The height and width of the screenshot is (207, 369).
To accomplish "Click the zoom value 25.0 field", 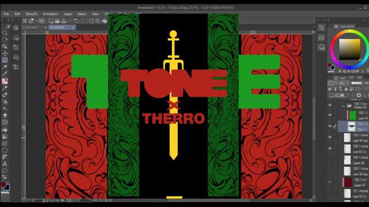I will click(45, 201).
